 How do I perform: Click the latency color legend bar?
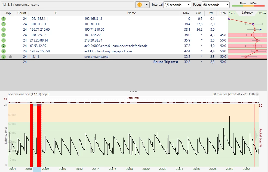248,5
